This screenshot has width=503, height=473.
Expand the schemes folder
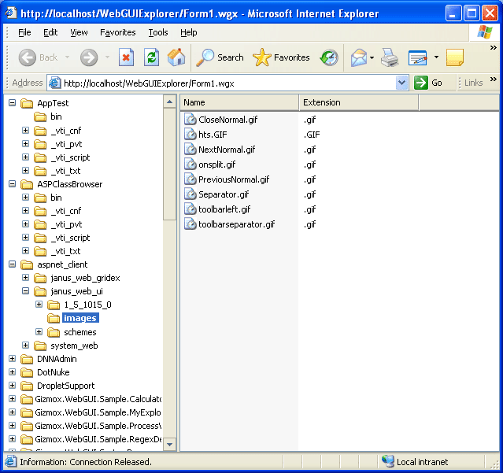click(x=39, y=332)
